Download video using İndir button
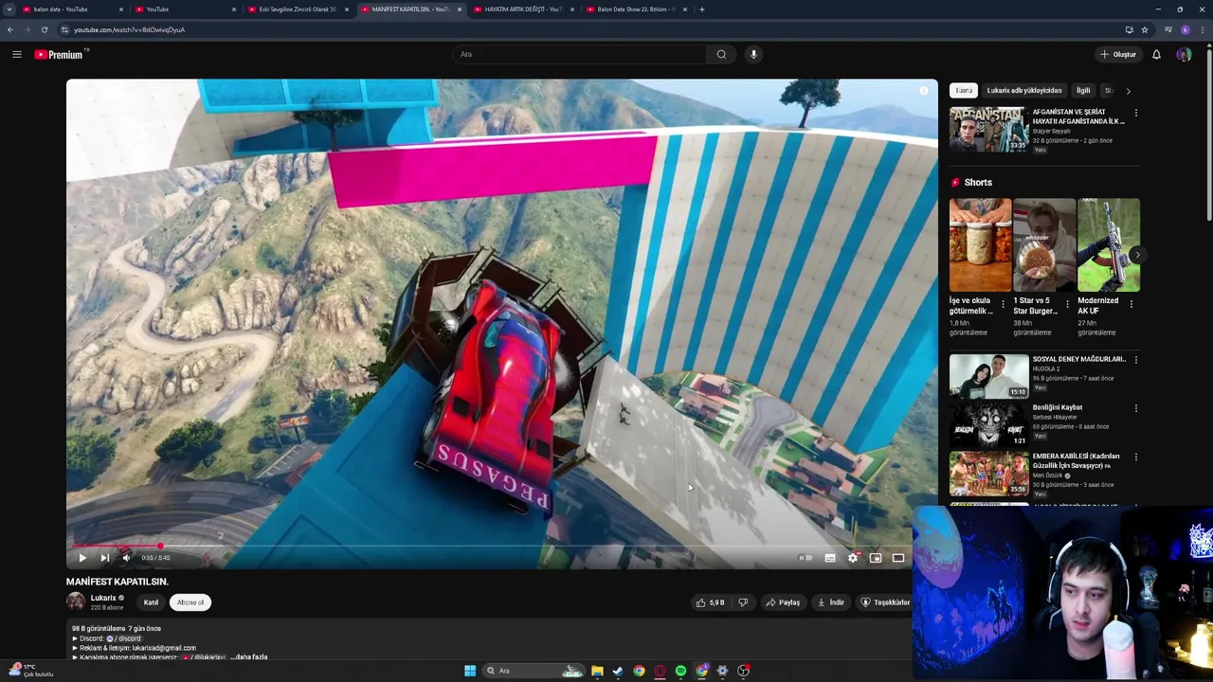 point(830,602)
